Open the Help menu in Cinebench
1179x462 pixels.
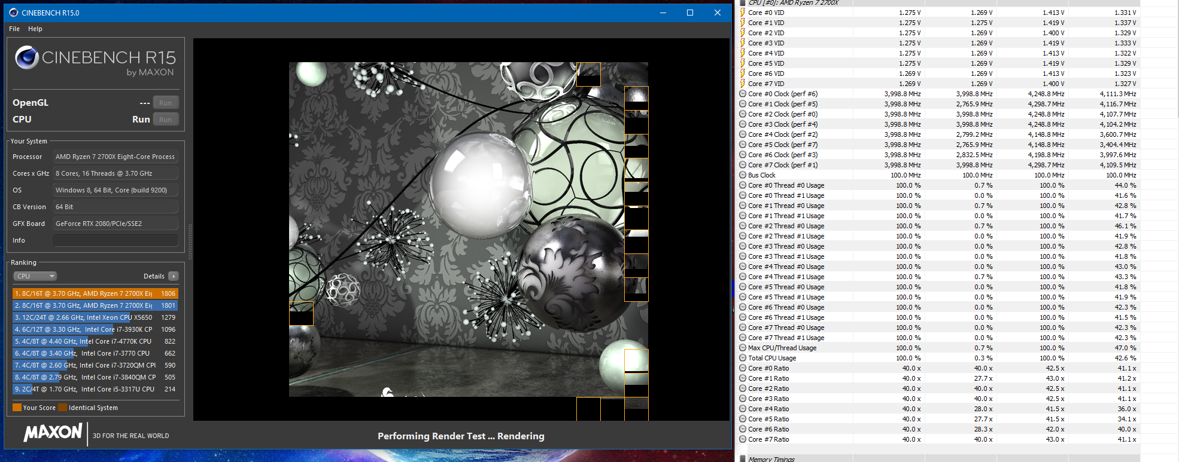[35, 29]
